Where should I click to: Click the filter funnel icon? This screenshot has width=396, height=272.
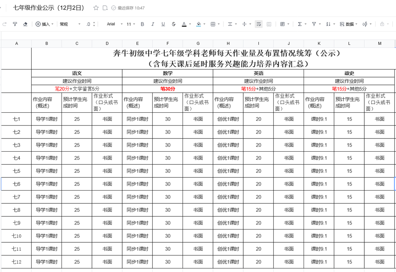314,24
